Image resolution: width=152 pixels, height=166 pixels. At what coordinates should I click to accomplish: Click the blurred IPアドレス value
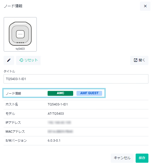coord(59,123)
